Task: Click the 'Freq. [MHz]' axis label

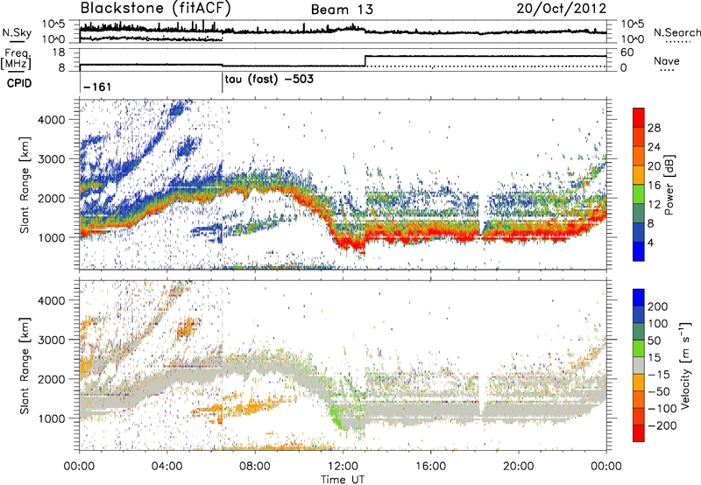Action: tap(16, 59)
